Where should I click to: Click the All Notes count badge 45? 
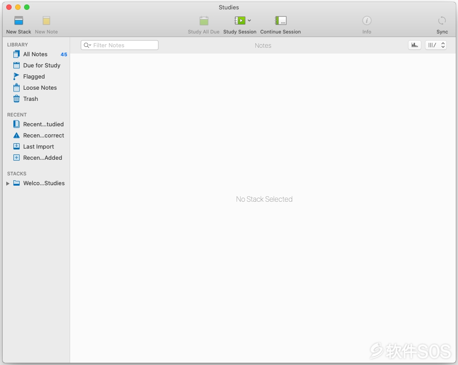tap(64, 54)
